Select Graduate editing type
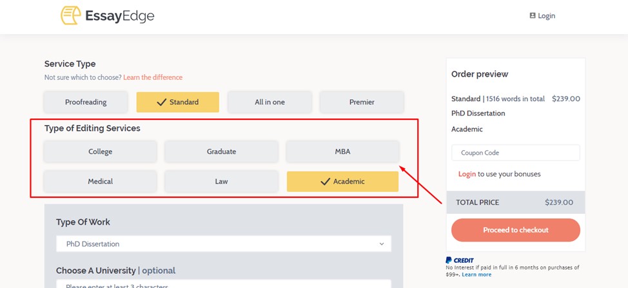The width and height of the screenshot is (628, 288). pyautogui.click(x=221, y=151)
